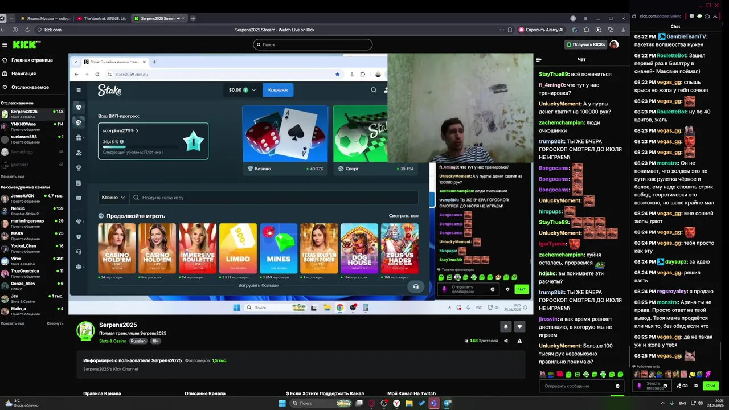Report the stream via warning icon
This screenshot has width=729, height=410.
pos(519,341)
